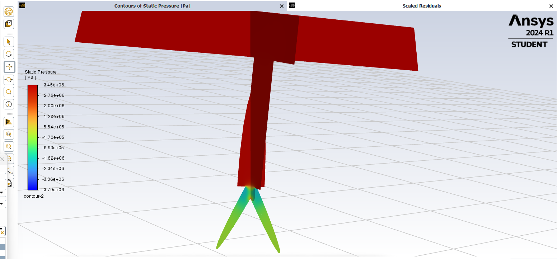Image resolution: width=557 pixels, height=259 pixels.
Task: Click the lock camera icon
Action: pos(10,183)
